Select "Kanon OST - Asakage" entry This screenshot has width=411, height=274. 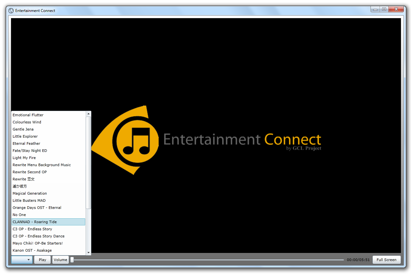pos(32,250)
